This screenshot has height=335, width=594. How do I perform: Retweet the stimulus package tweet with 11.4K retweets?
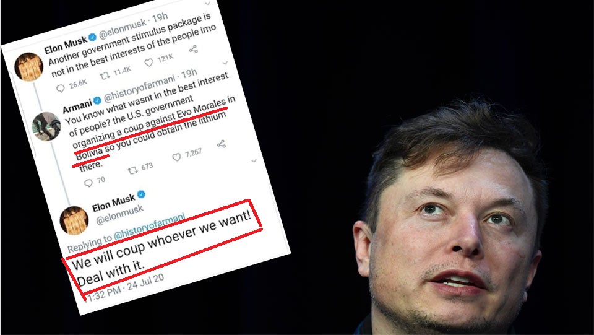pos(105,76)
